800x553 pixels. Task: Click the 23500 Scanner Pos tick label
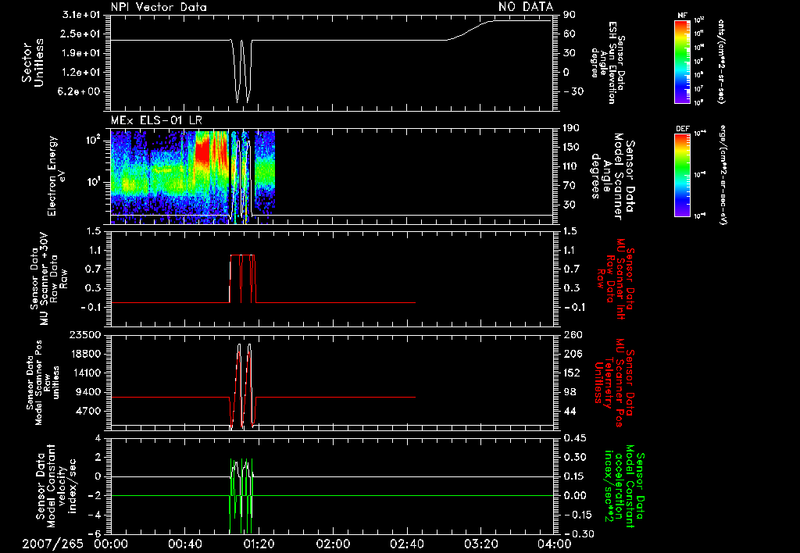[85, 335]
